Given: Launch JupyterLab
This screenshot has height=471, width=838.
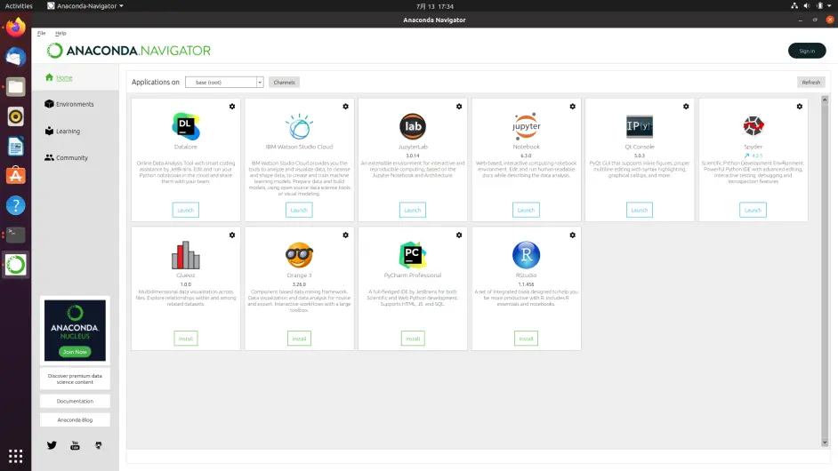Looking at the screenshot, I should [413, 210].
